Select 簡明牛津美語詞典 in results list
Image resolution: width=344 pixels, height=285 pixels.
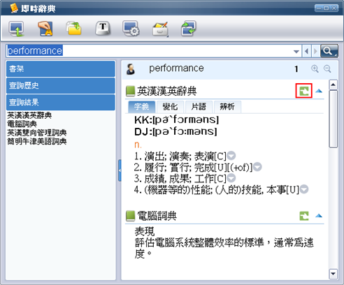(x=37, y=141)
